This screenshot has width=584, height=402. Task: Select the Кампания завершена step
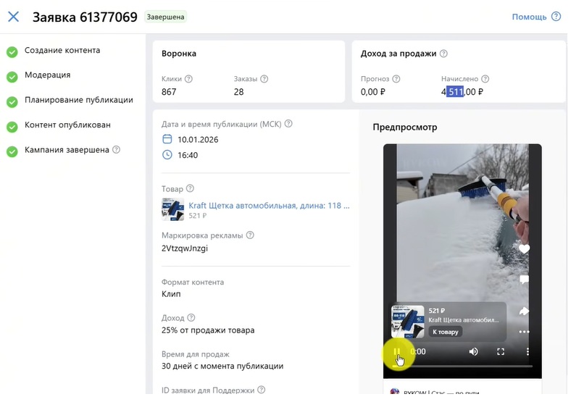point(67,150)
